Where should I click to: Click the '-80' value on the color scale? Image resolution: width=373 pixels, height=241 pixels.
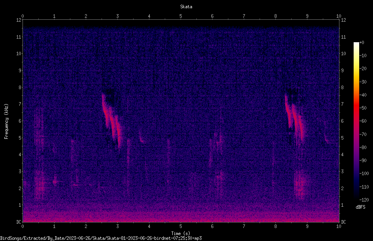click(x=363, y=148)
